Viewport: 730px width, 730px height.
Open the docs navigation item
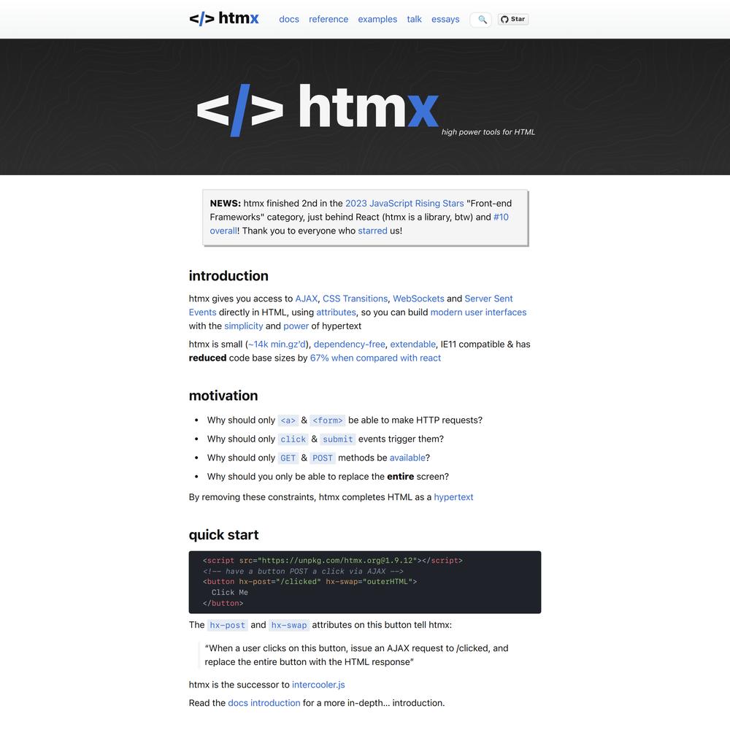pyautogui.click(x=289, y=19)
